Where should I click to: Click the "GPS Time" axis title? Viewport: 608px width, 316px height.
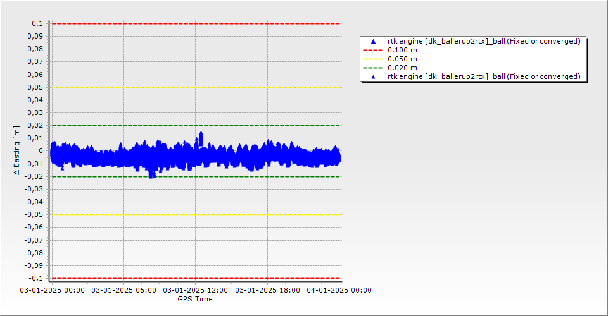(x=195, y=299)
